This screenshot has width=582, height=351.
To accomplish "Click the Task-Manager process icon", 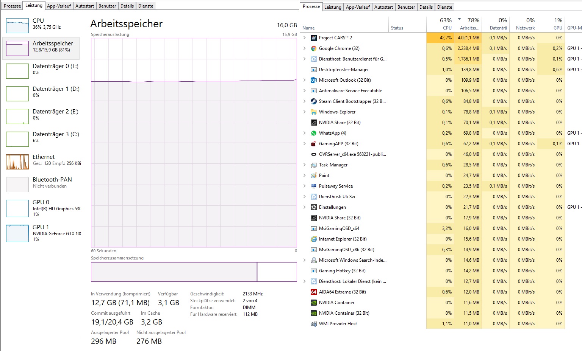I will pyautogui.click(x=313, y=165).
